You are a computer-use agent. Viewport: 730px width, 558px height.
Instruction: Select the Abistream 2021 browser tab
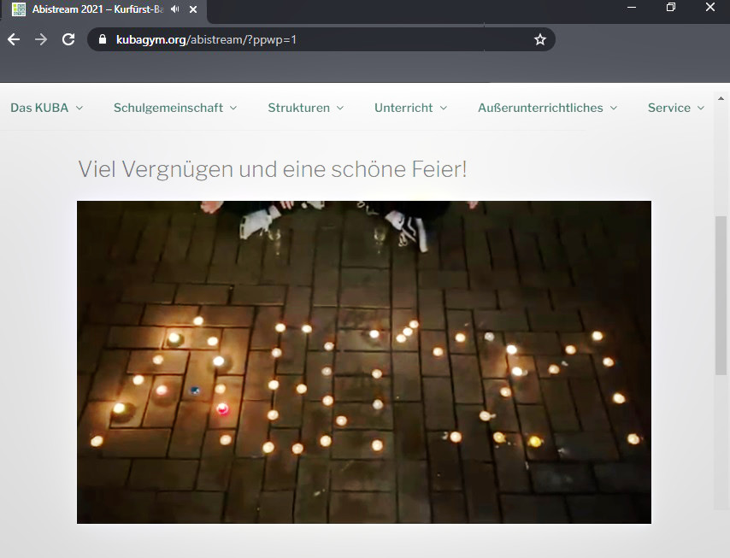tap(103, 9)
